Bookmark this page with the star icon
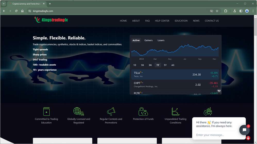Screen dimensions: 257x144 [x=217, y=11]
